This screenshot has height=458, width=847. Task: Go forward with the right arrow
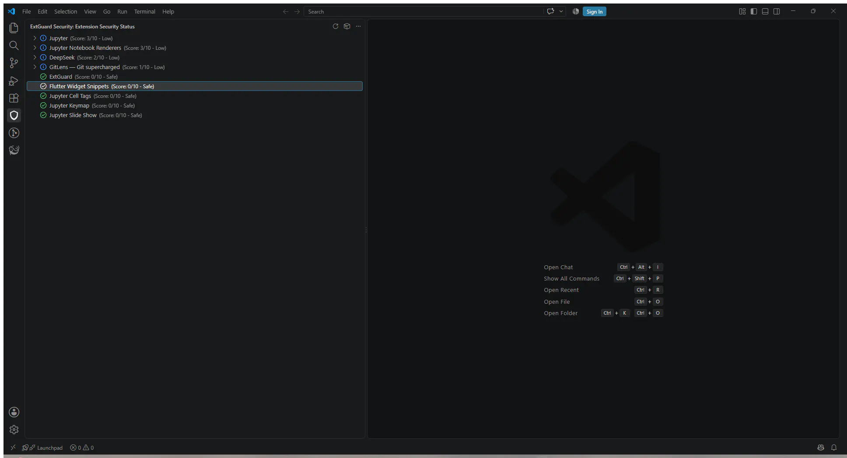tap(297, 12)
